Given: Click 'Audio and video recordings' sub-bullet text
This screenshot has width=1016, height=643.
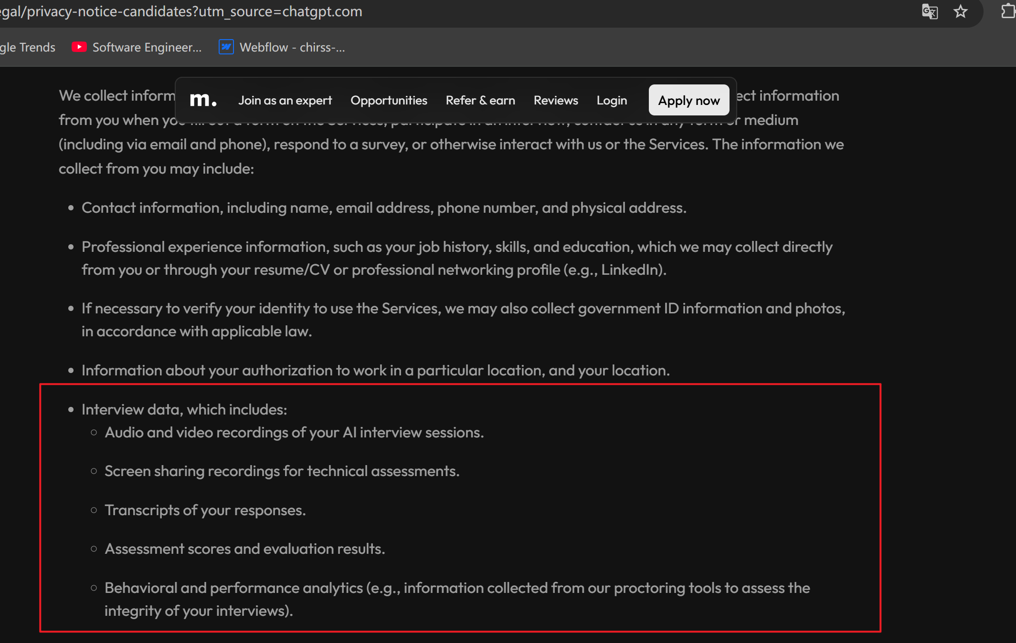Looking at the screenshot, I should click(294, 433).
